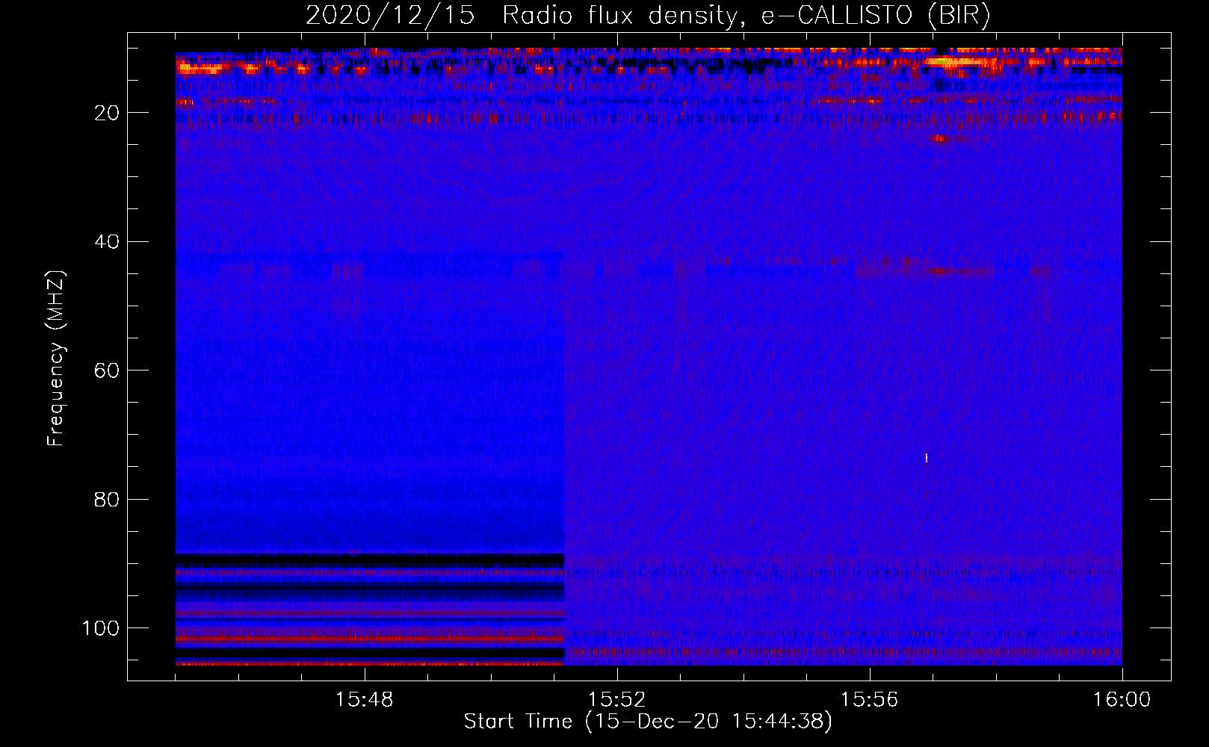This screenshot has width=1209, height=747.
Task: Select the 16:00 time tick label
Action: pyautogui.click(x=1122, y=700)
